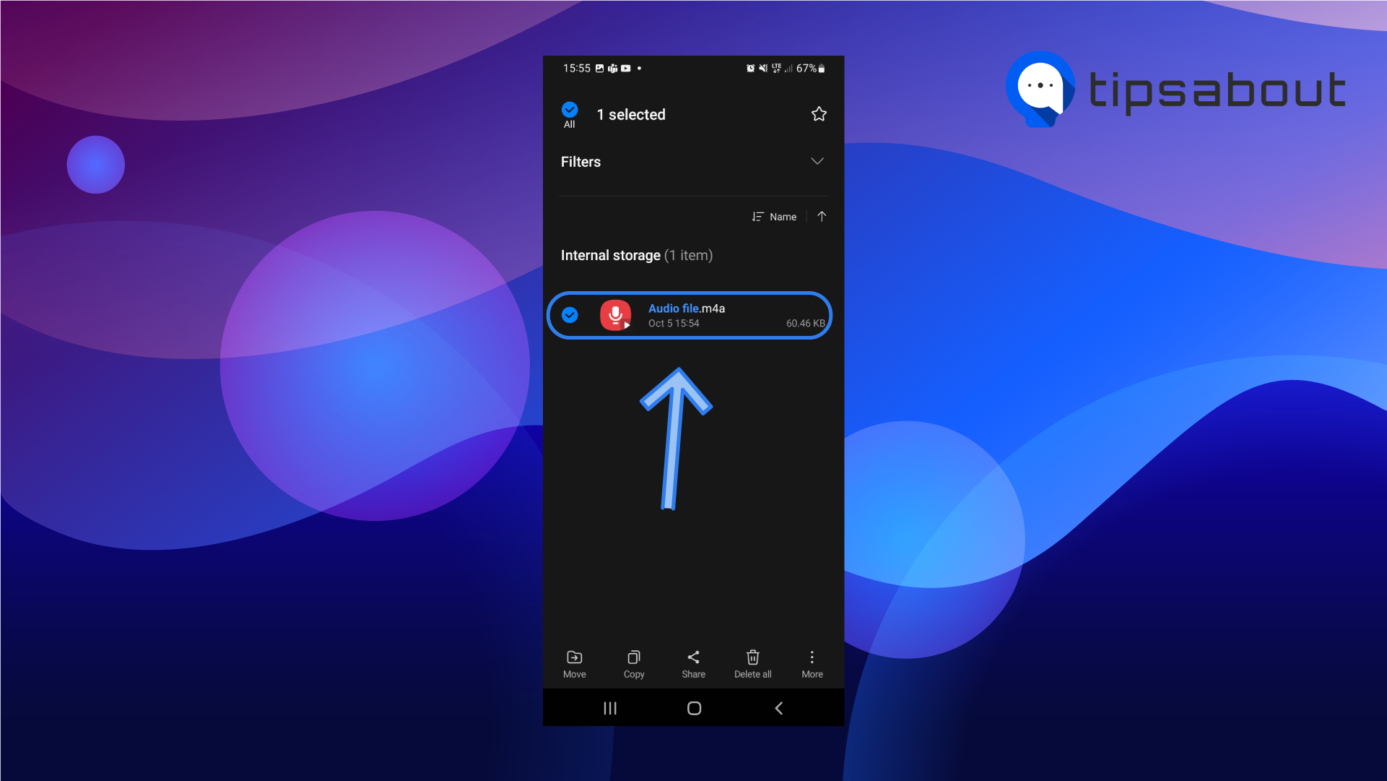
Task: Open the Internal storage item group
Action: [x=636, y=254]
